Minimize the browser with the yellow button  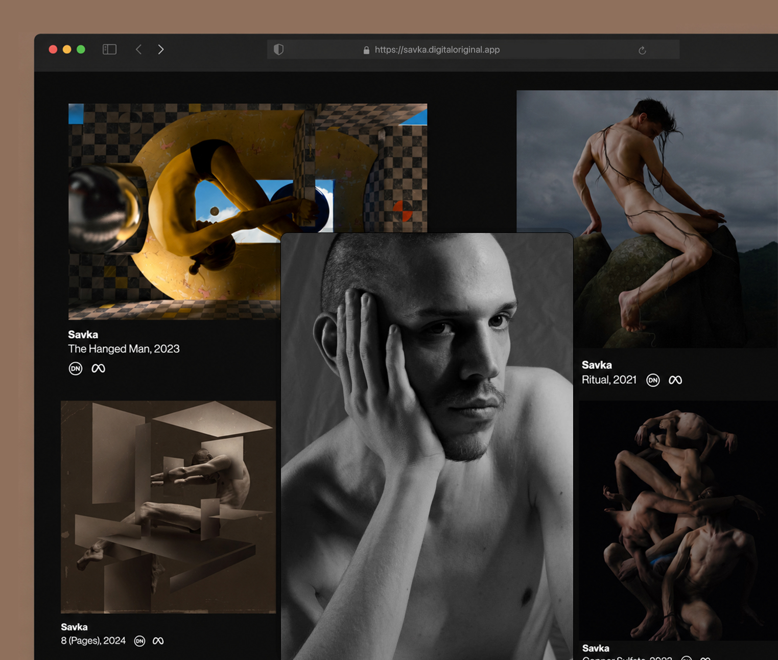pyautogui.click(x=67, y=50)
